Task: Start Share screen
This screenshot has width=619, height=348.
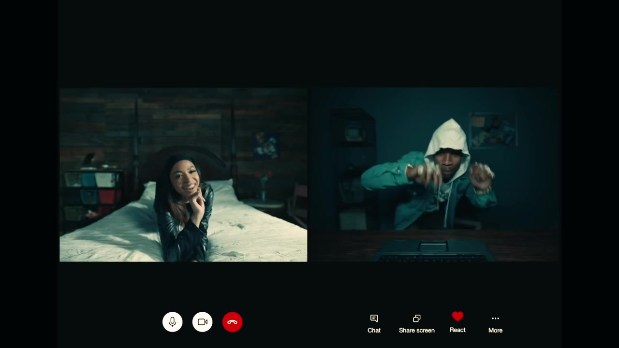Action: [x=417, y=324]
